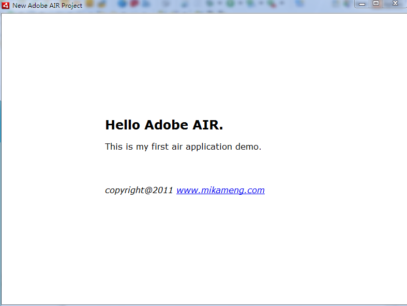Close the New Adobe AIR Project window
Viewport: 407px width, 306px height.
(x=395, y=4)
